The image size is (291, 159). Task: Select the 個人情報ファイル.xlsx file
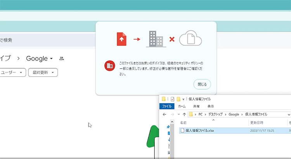pyautogui.click(x=235, y=131)
